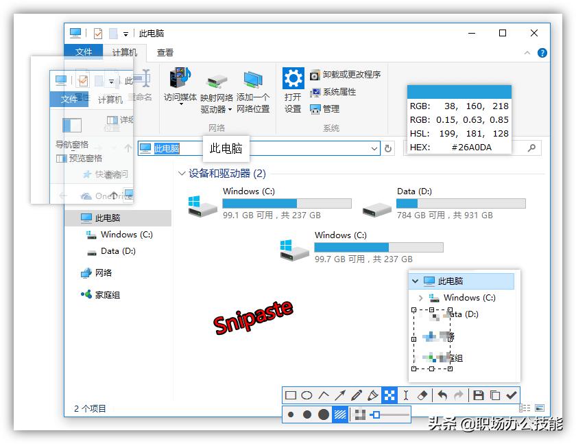
Task: Click the mosaic pattern style icon
Action: coord(360,415)
